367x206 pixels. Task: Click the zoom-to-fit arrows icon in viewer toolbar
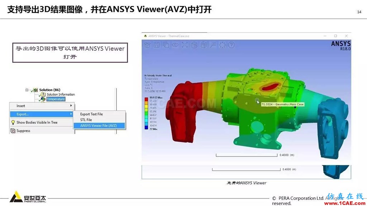(x=185, y=45)
